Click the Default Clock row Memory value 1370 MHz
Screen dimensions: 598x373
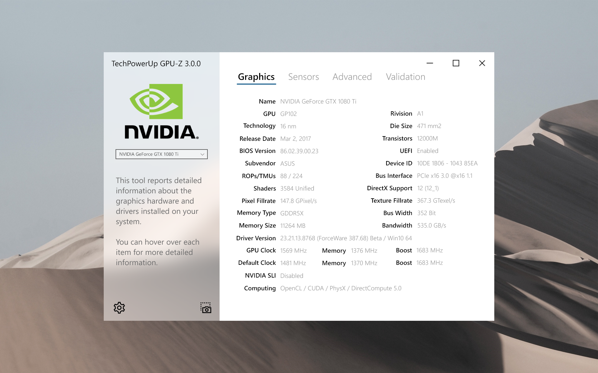pyautogui.click(x=364, y=263)
